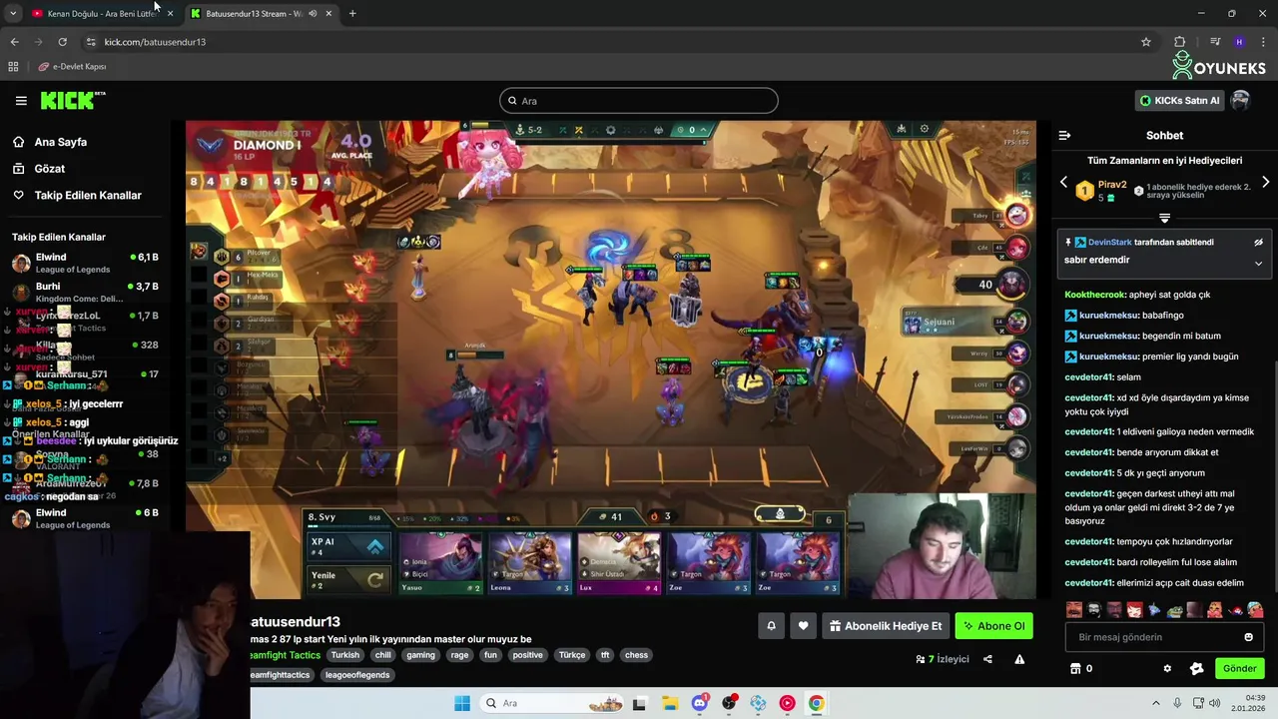This screenshot has height=719, width=1278.
Task: Open the Kick hamburger menu
Action: click(x=21, y=101)
